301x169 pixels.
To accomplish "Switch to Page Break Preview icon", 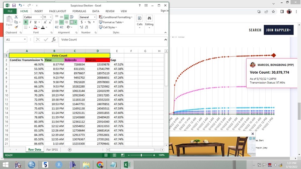I will 123,155.
